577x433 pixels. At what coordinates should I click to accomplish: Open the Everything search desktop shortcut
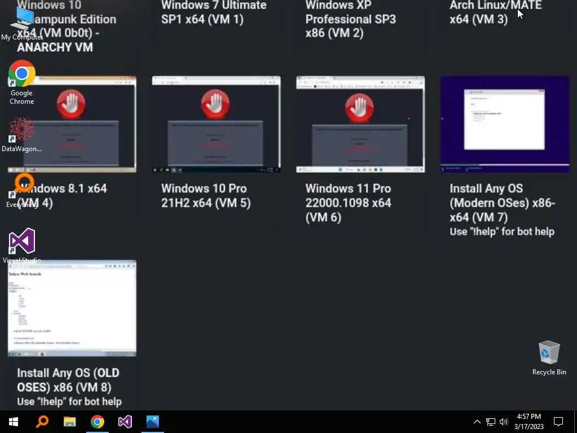point(22,191)
